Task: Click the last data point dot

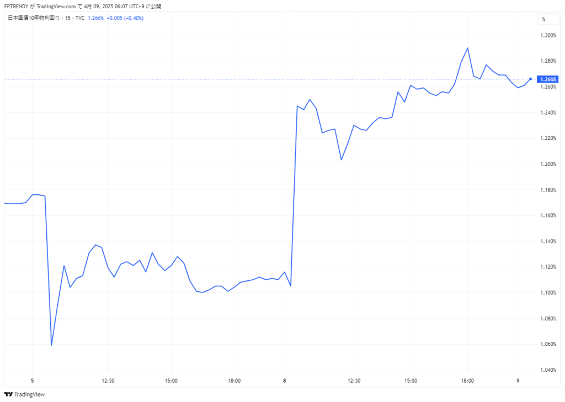Action: [531, 79]
